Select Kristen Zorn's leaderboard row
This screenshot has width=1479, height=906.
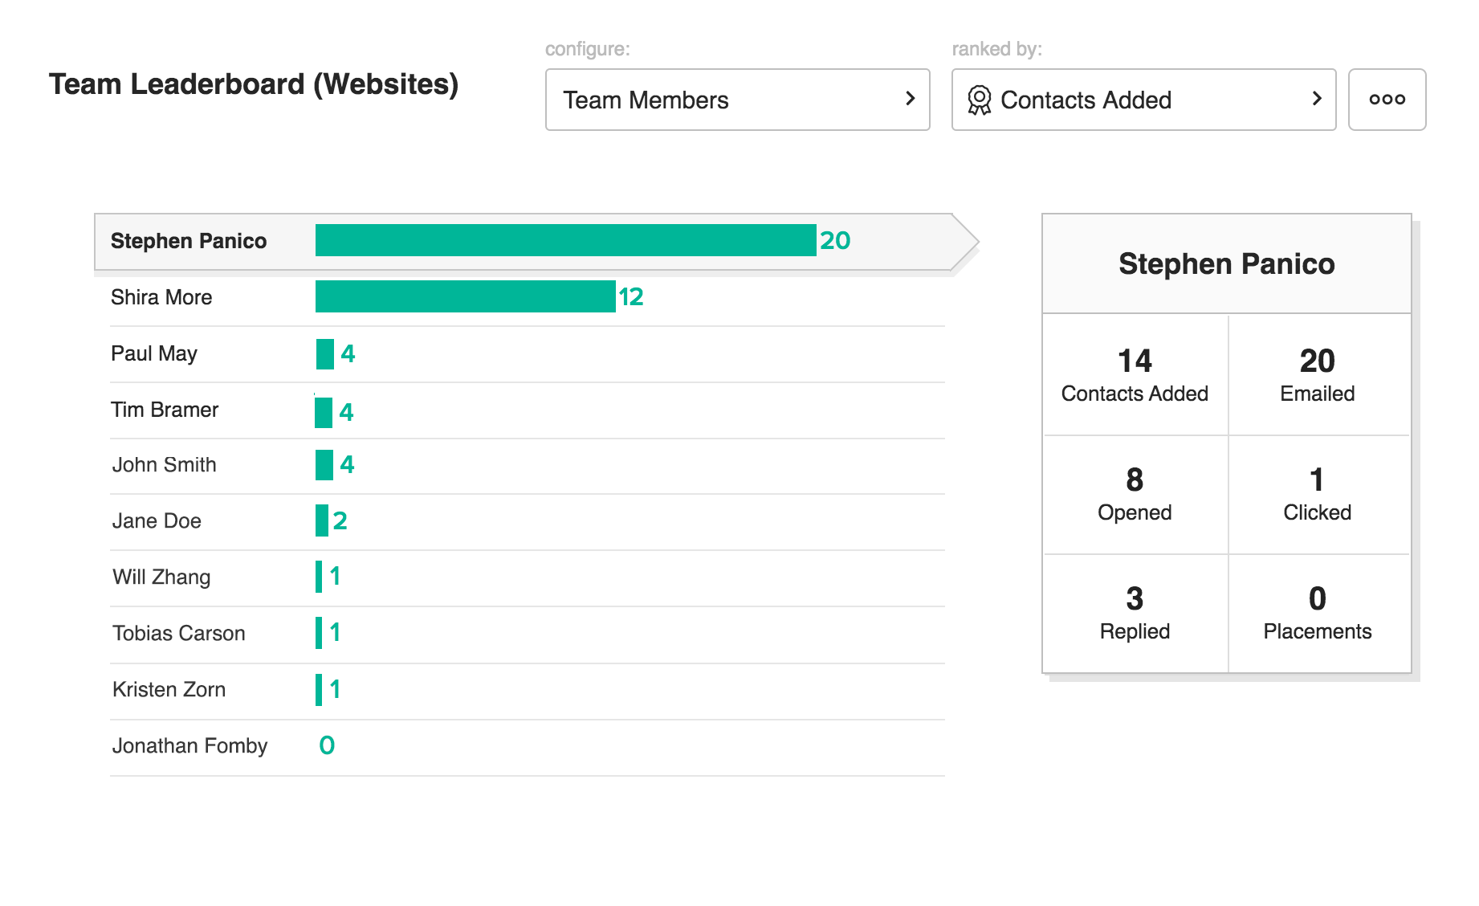[x=169, y=690]
